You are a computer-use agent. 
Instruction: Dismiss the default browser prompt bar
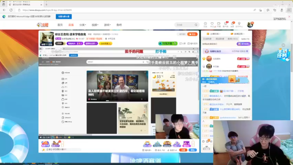[289, 16]
